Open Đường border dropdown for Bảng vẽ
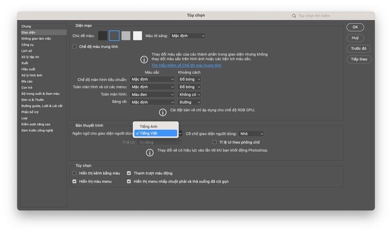392x233 pixels. coord(189,102)
